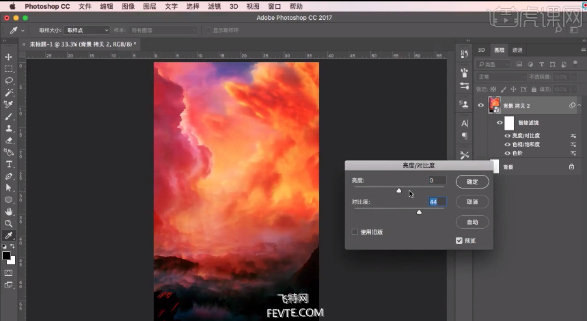587x321 pixels.
Task: Filter layers by adjustment layer icon
Action: click(530, 64)
